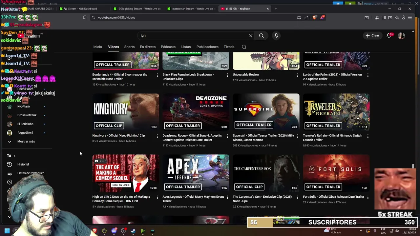Open Leo AI sparkle icon
Screen dimensions: 420x236
coord(397,17)
